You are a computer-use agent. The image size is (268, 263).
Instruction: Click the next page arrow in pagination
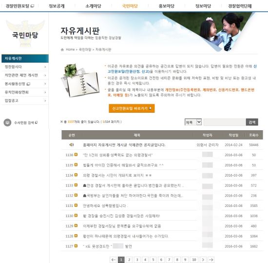click(203, 260)
